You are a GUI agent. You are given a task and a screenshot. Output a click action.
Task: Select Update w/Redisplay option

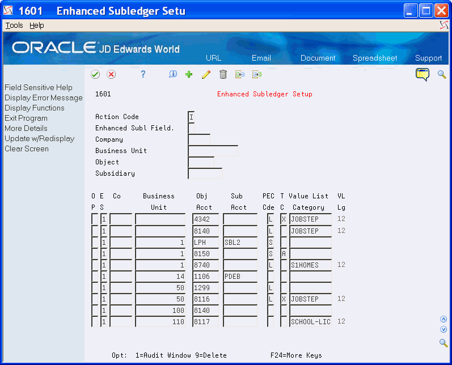tap(40, 138)
